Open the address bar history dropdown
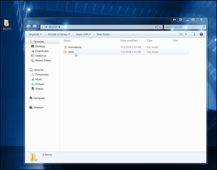217x170 pixels. click(x=156, y=27)
